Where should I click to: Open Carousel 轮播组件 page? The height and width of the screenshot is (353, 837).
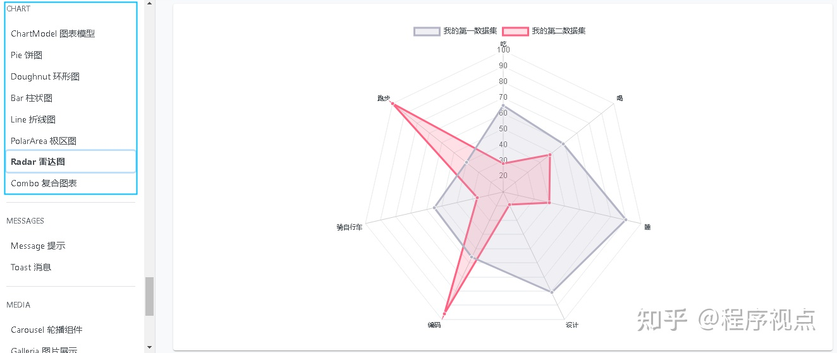coord(46,330)
